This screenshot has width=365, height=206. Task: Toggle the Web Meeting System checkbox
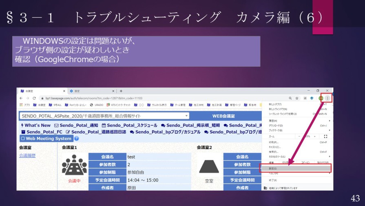[x=23, y=139]
